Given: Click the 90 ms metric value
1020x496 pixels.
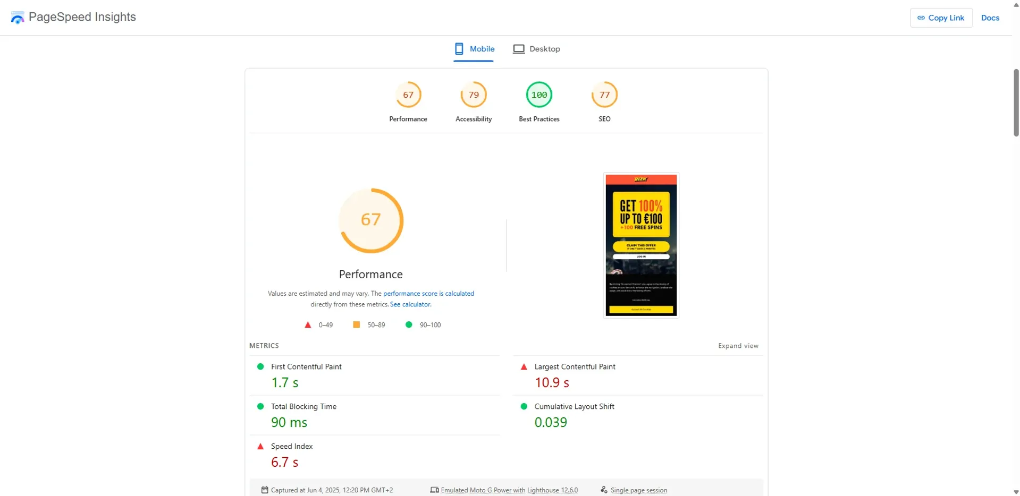Looking at the screenshot, I should 289,422.
